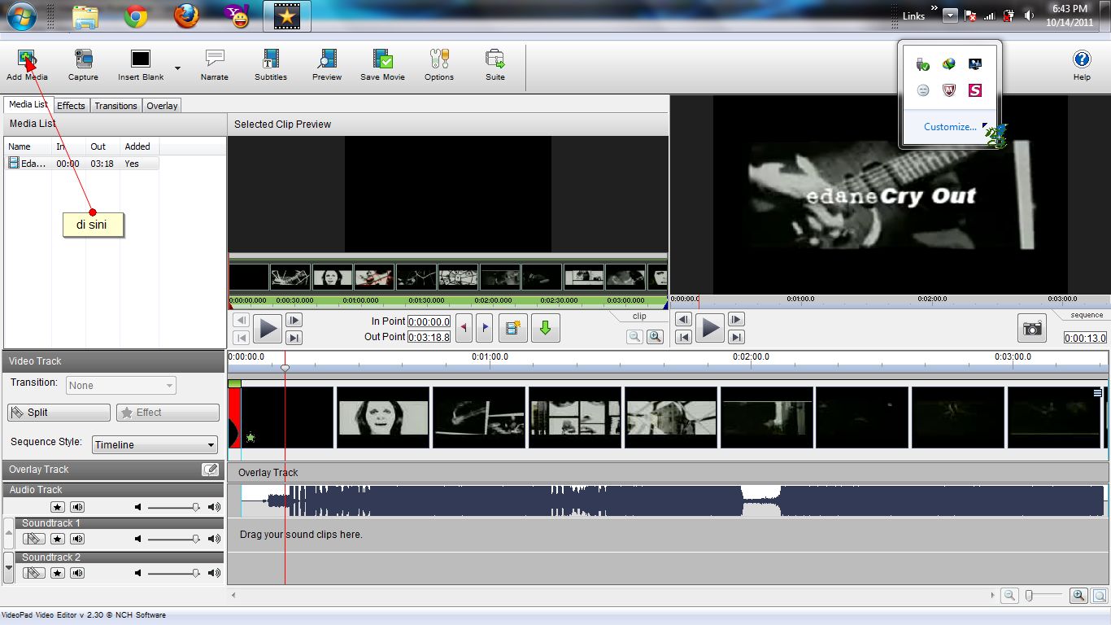Image resolution: width=1111 pixels, height=625 pixels.
Task: Set the In point with red flag
Action: 464,328
